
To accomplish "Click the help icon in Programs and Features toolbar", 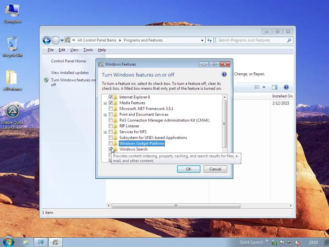I will click(x=286, y=87).
